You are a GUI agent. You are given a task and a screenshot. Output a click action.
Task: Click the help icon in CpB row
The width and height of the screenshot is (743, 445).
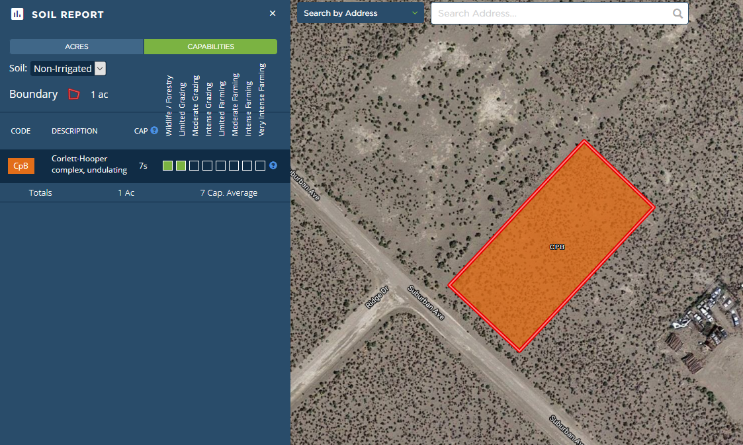point(273,165)
